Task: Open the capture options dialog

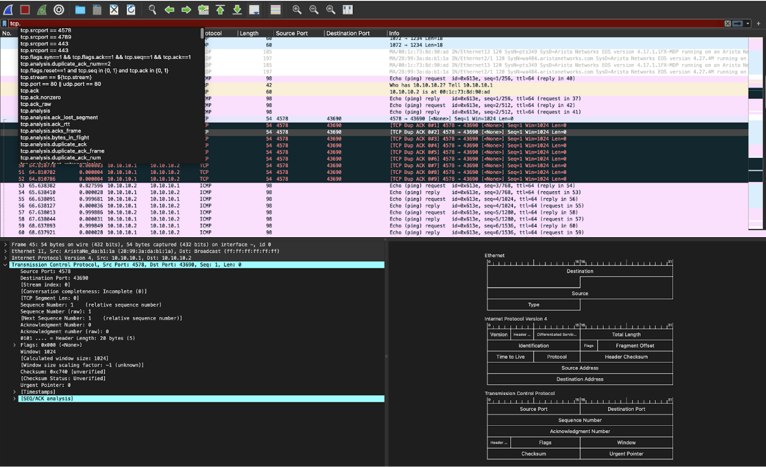Action: click(58, 10)
